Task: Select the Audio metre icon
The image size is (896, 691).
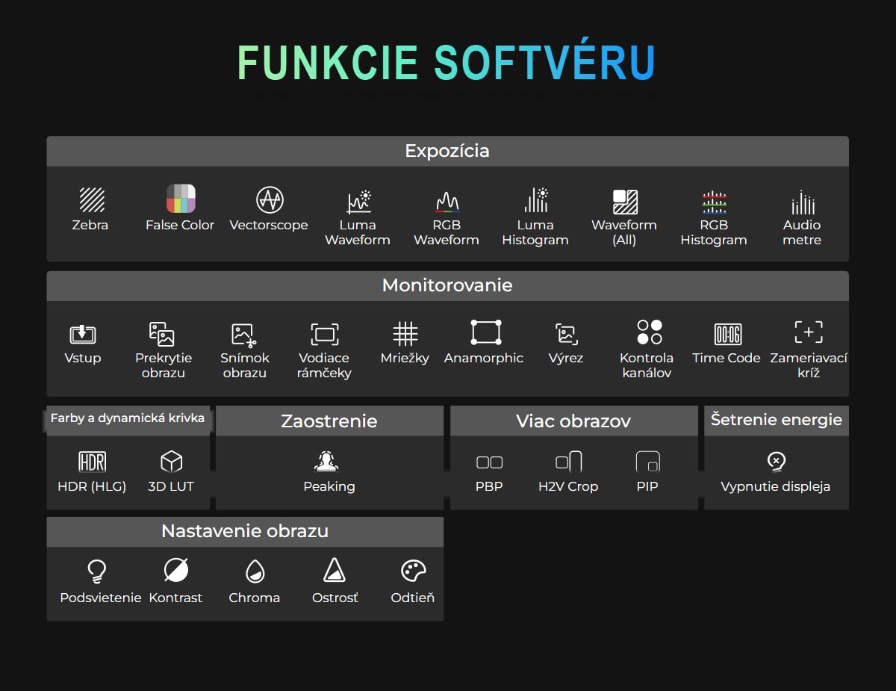Action: coord(803,202)
